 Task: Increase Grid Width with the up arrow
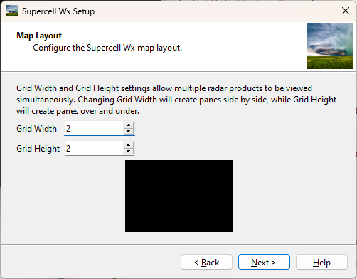[x=129, y=125]
